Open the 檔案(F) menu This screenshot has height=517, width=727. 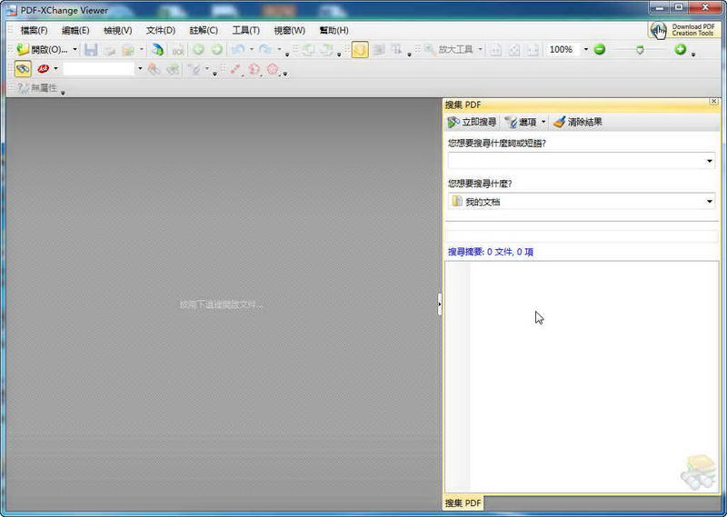click(34, 30)
